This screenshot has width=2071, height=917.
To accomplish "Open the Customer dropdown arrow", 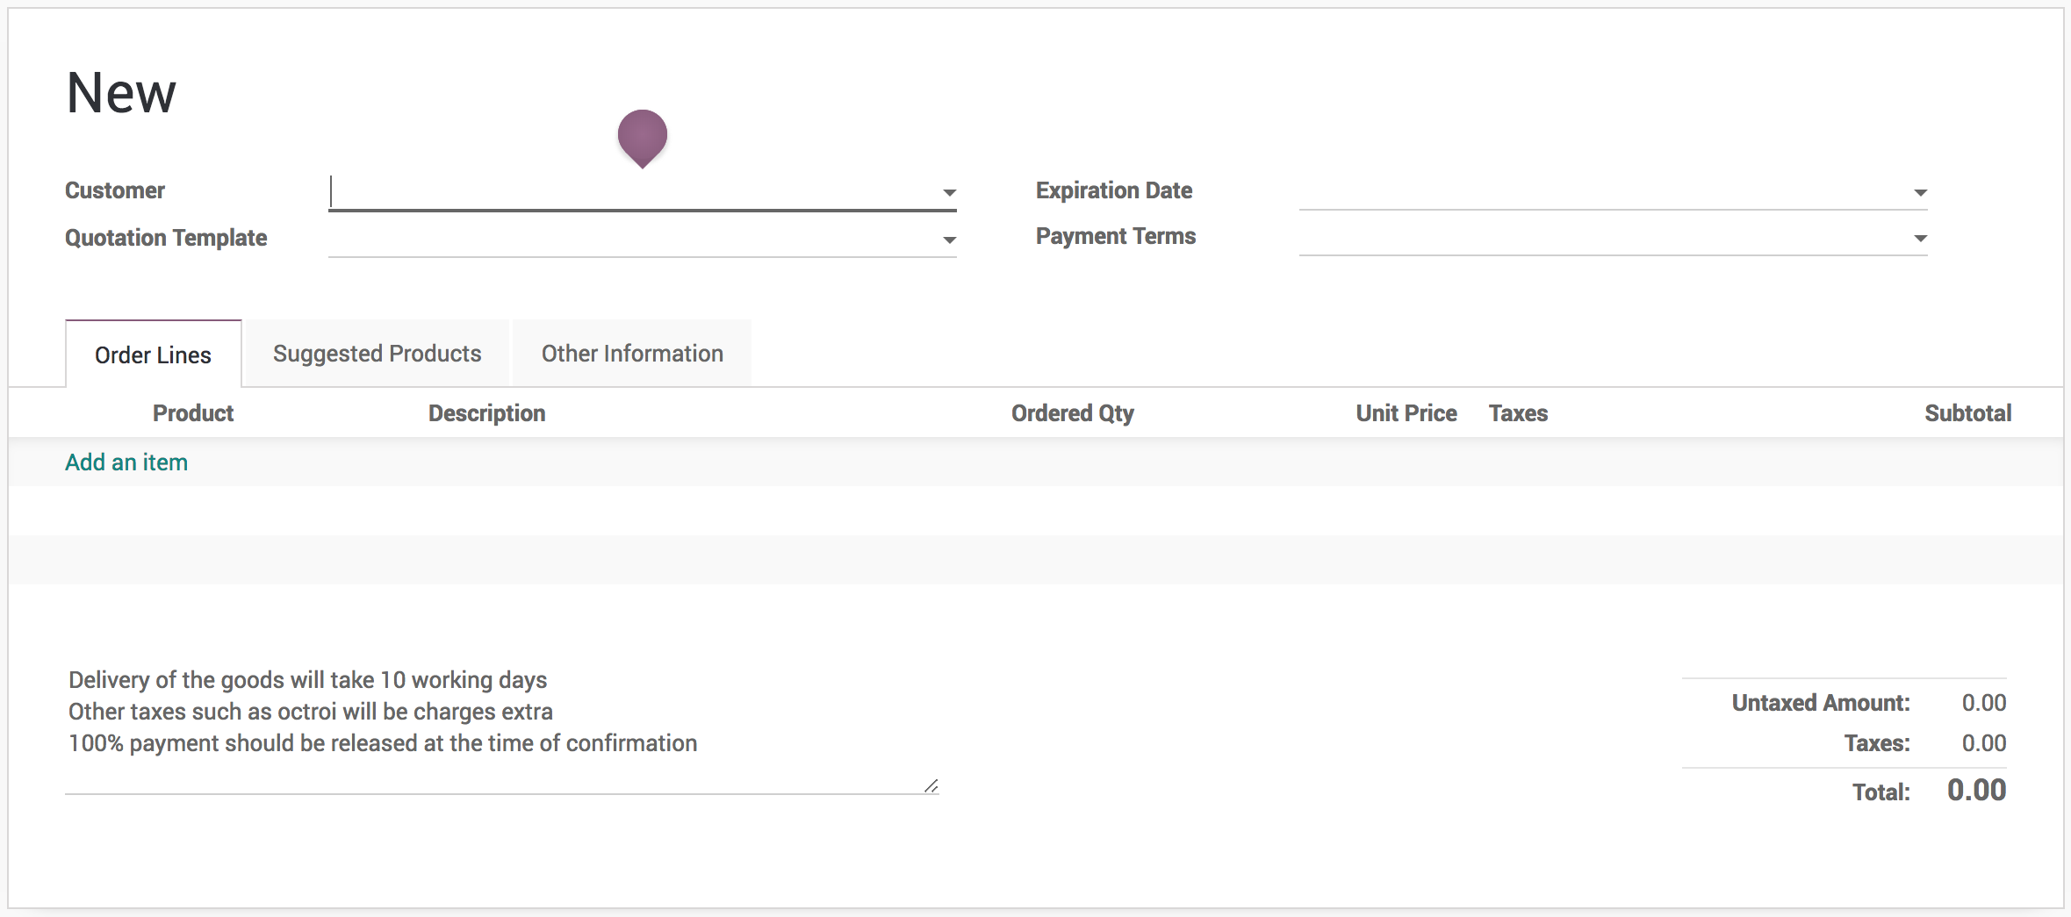I will (949, 193).
